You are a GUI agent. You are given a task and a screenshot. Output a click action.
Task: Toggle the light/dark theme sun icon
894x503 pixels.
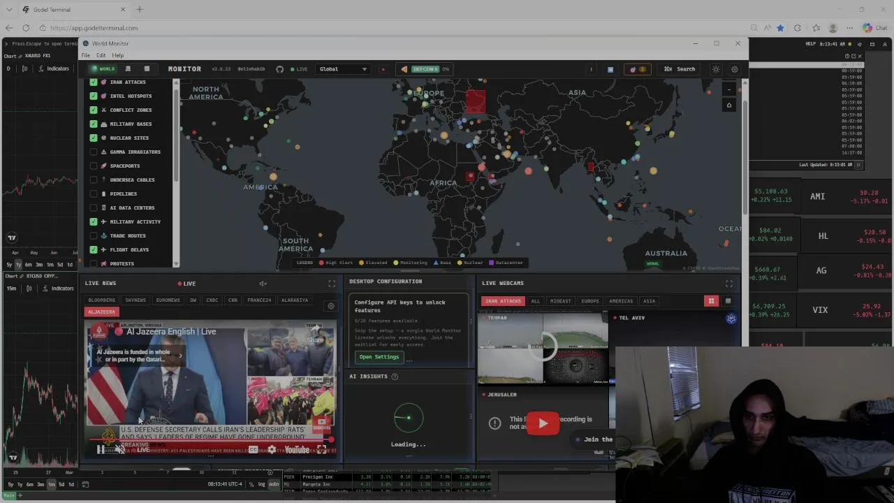tap(716, 69)
